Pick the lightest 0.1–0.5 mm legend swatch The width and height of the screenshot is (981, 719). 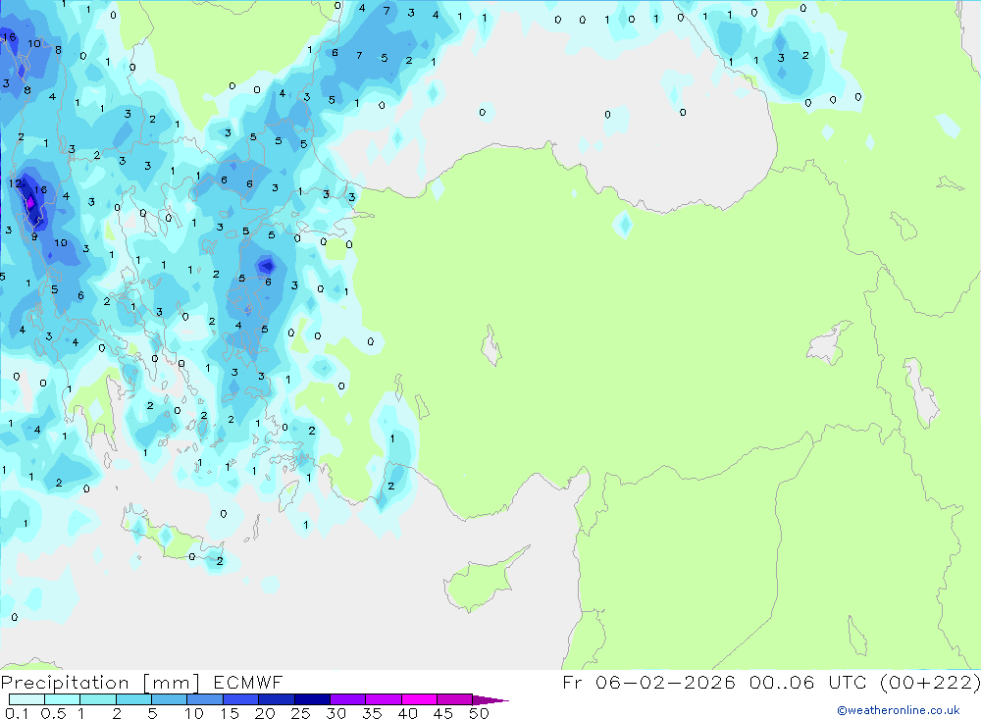(26, 699)
